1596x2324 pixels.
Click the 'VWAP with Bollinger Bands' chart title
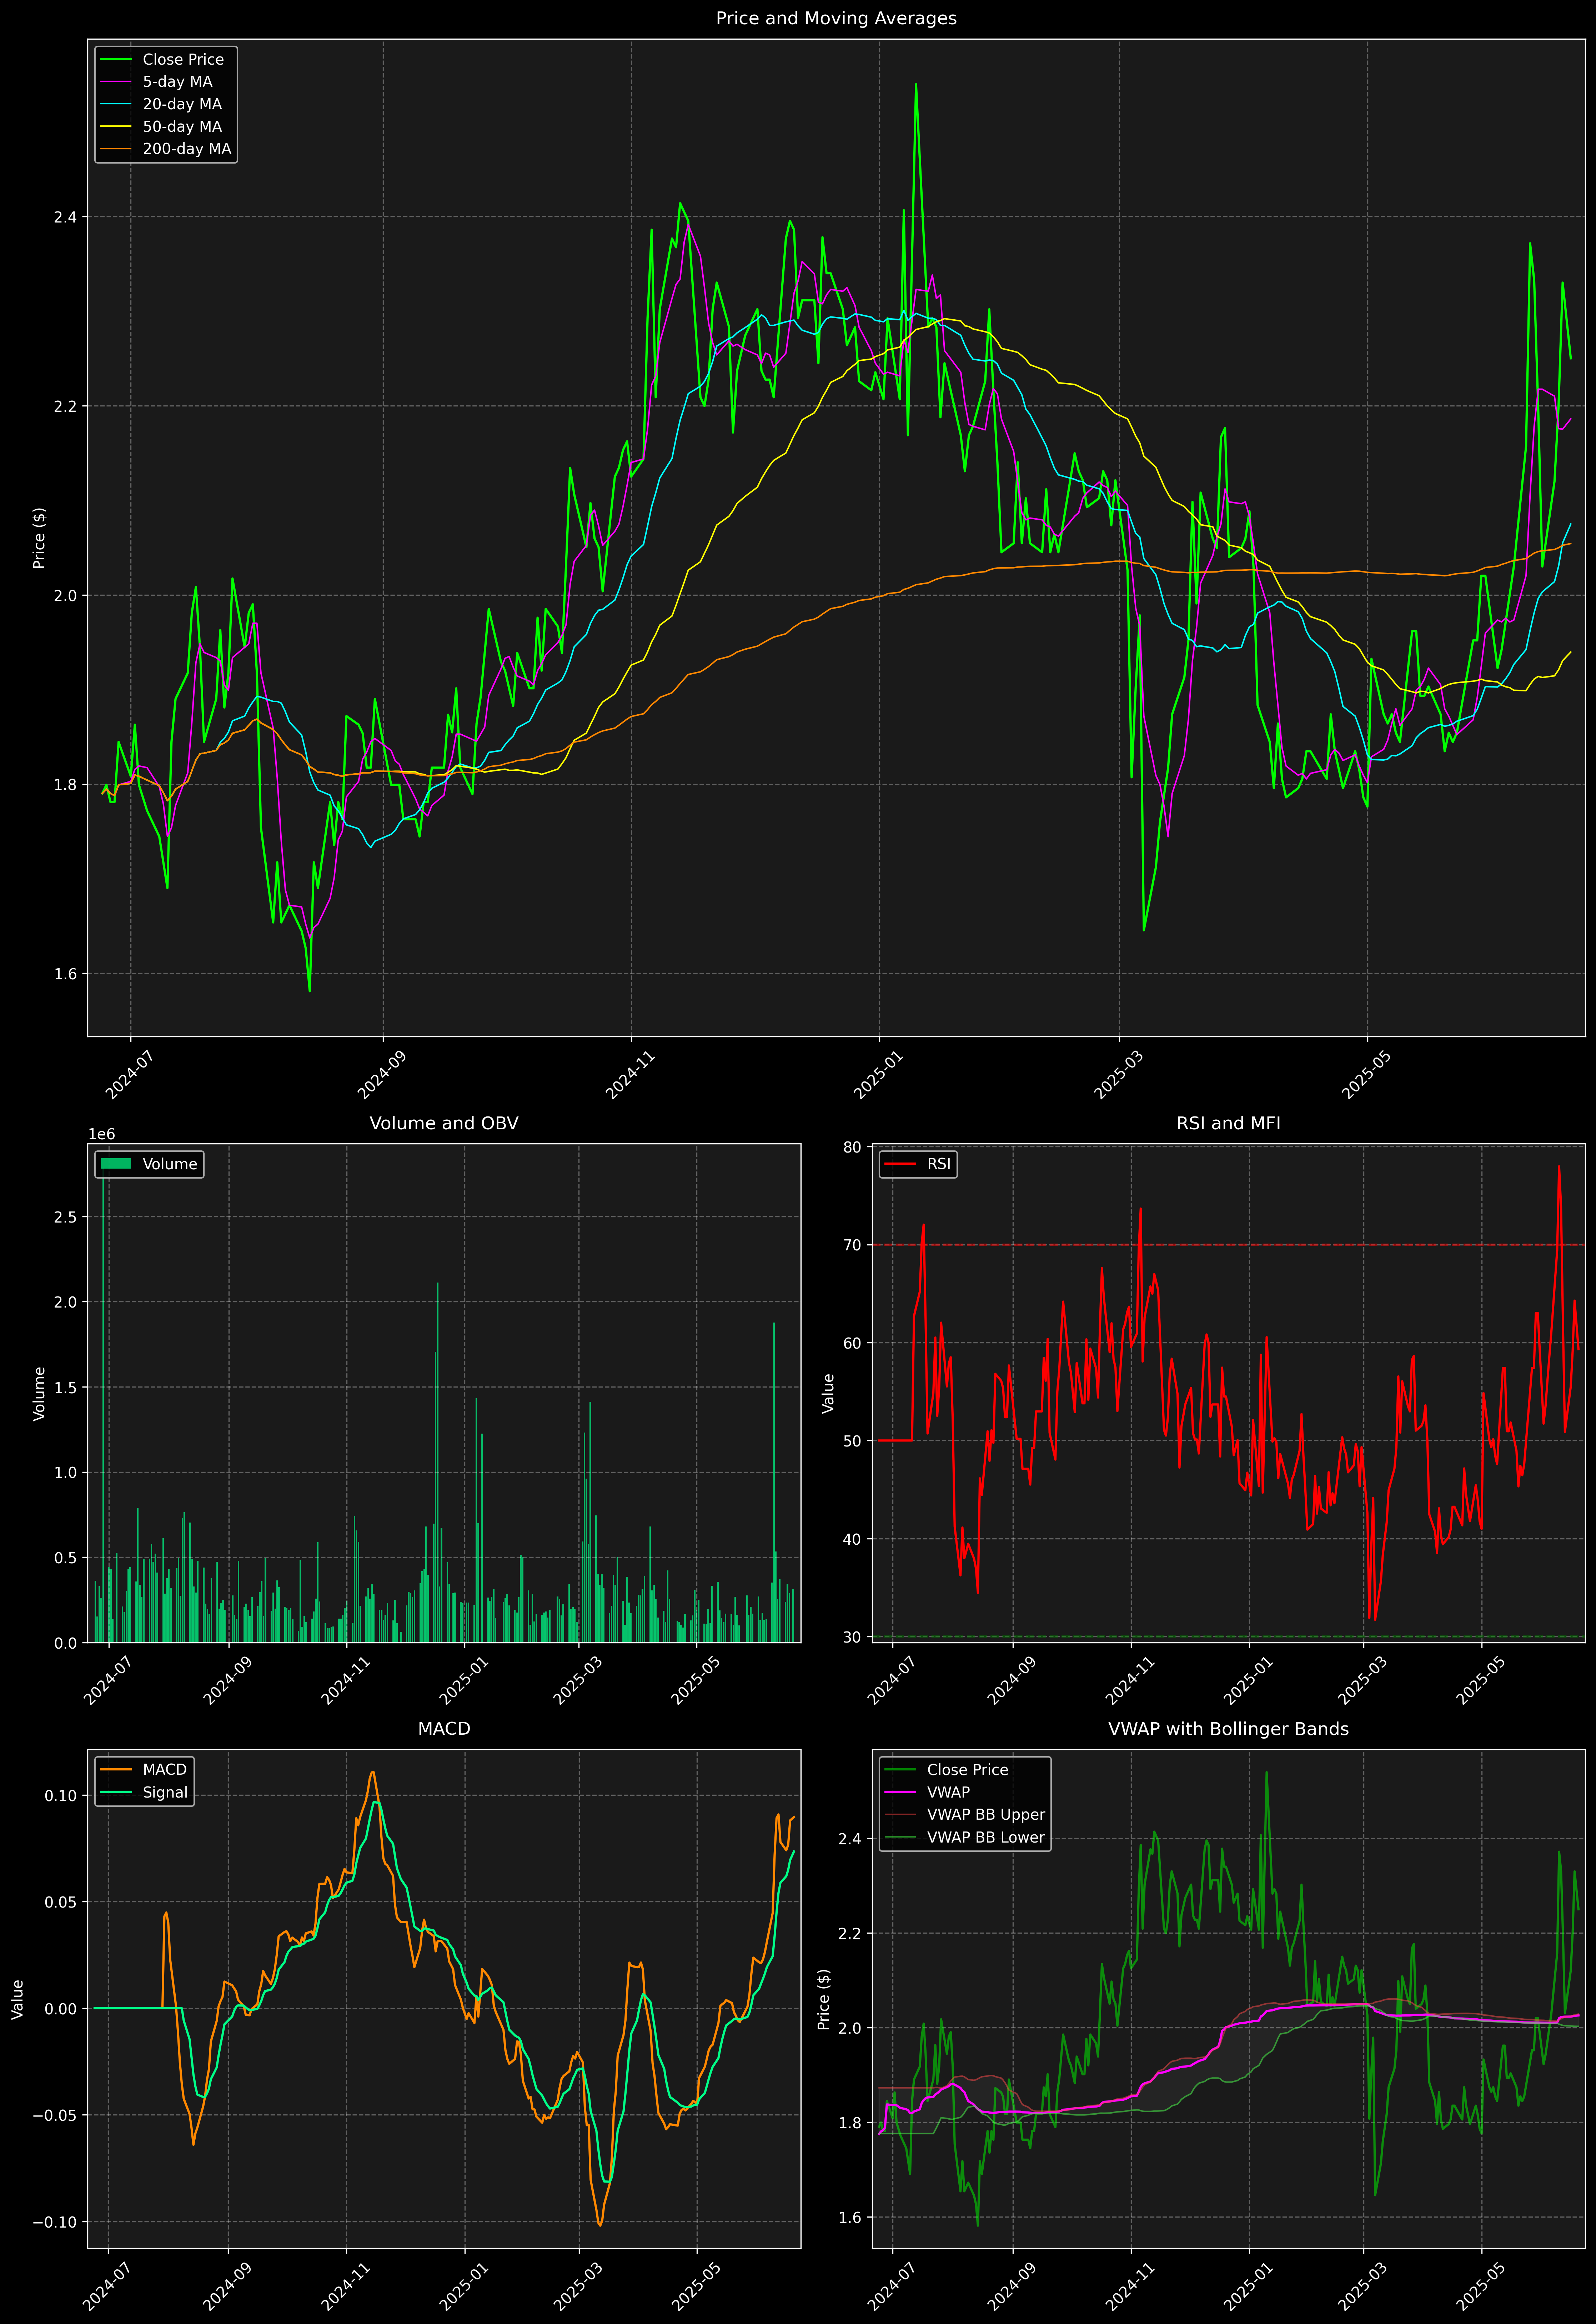coord(1228,1729)
